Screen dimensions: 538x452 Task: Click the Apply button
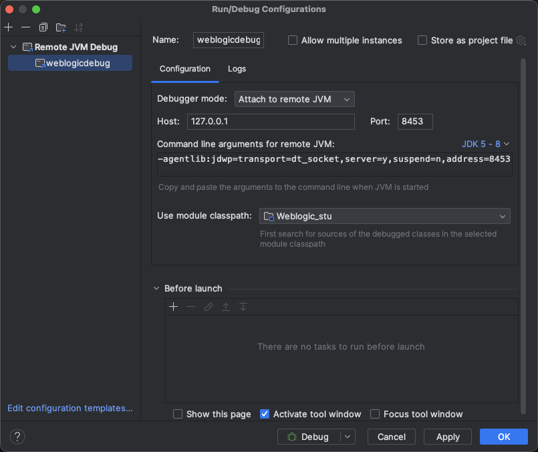[448, 437]
